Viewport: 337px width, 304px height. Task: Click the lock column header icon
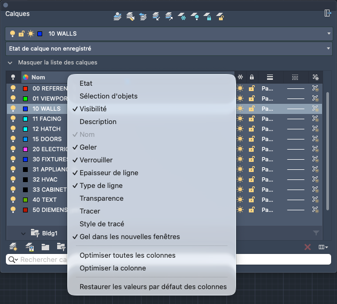tap(252, 77)
